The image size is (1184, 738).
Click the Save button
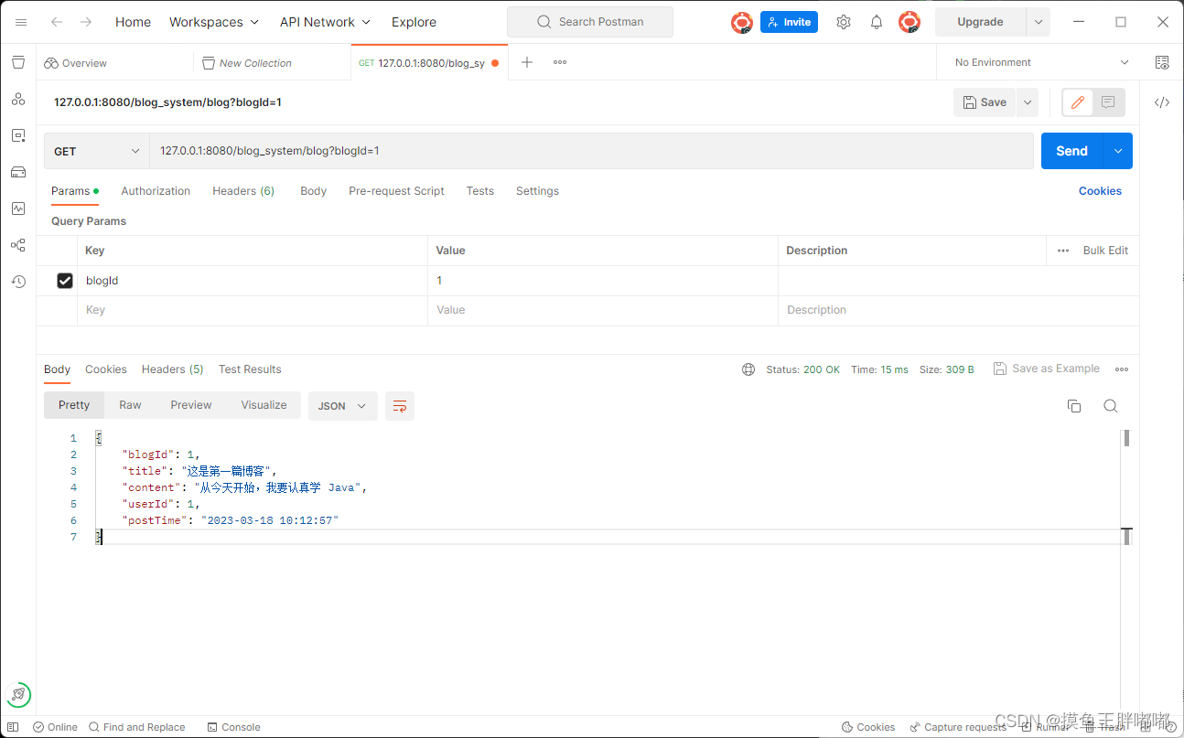[x=985, y=102]
